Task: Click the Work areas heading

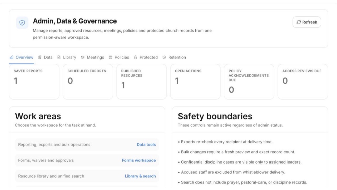Action: [38, 116]
